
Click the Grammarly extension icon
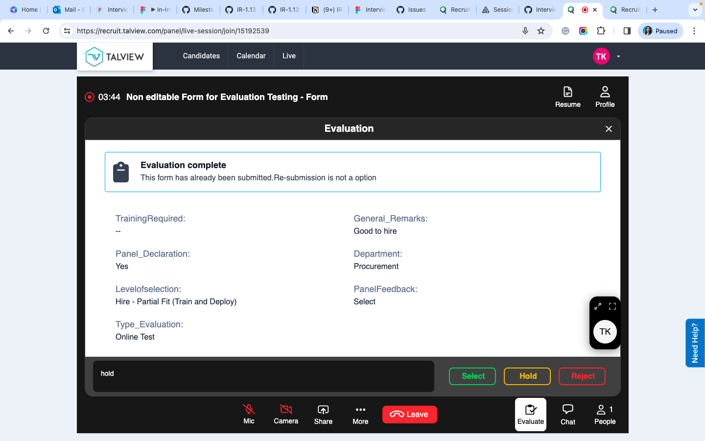click(x=565, y=31)
